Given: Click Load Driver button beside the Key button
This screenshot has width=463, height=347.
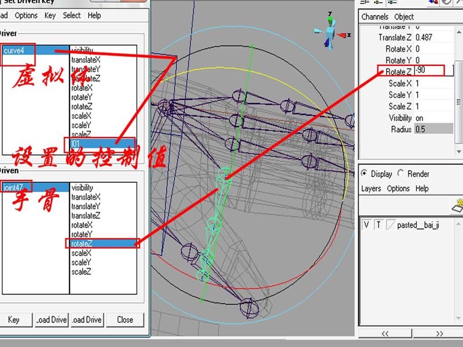Looking at the screenshot, I should pyautogui.click(x=52, y=320).
